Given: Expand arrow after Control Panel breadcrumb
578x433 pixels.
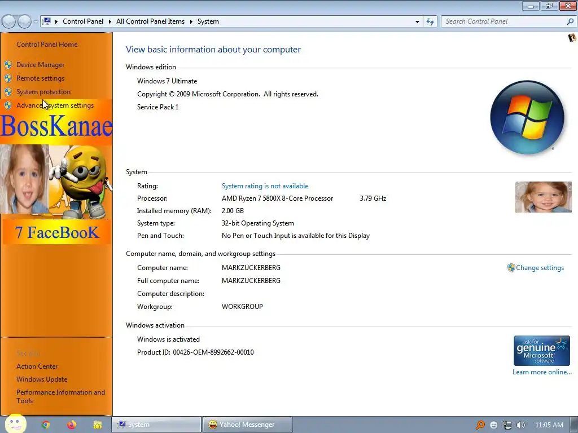Looking at the screenshot, I should point(110,22).
